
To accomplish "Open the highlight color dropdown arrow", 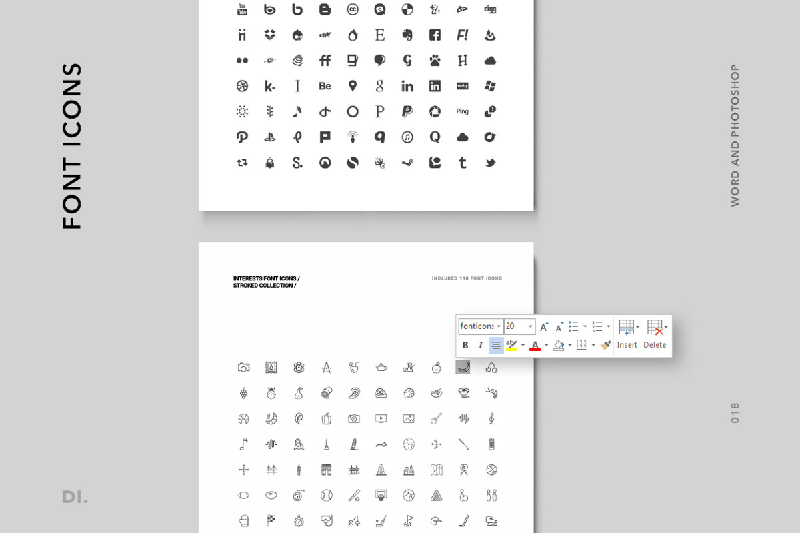I will [523, 345].
